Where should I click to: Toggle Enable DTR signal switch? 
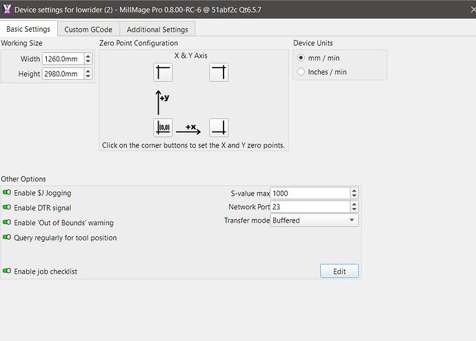7,208
